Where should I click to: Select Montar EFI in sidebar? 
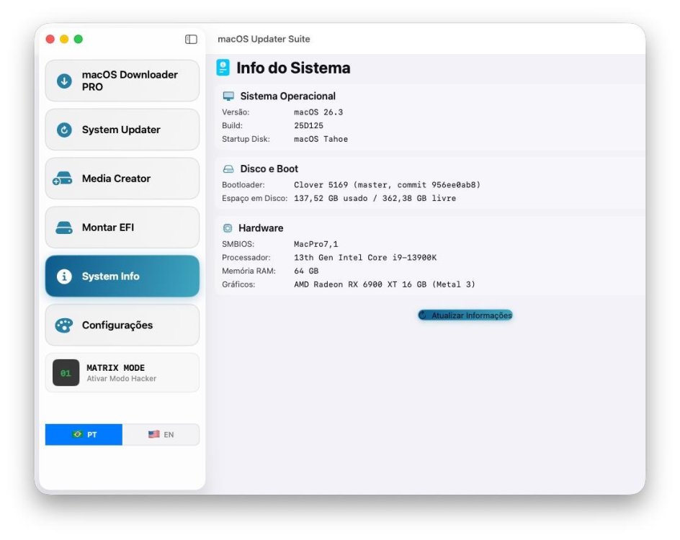[x=122, y=228]
